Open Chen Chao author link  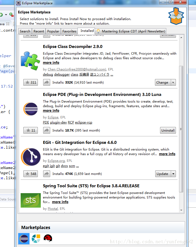tap(77, 69)
